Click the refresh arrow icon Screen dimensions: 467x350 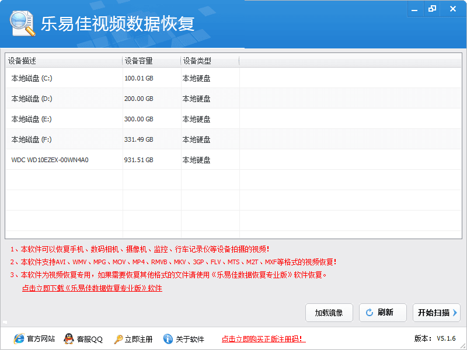[370, 313]
